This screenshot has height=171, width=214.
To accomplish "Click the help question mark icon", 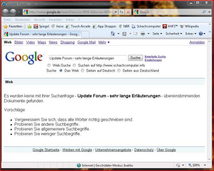I will (x=200, y=34).
